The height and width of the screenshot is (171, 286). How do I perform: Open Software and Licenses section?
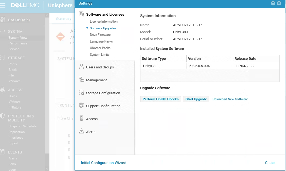coord(105,14)
